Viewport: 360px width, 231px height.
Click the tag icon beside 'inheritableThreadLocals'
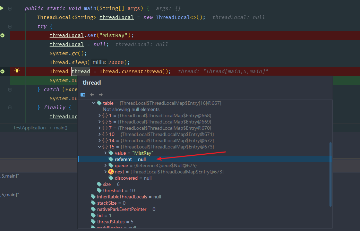93,197
